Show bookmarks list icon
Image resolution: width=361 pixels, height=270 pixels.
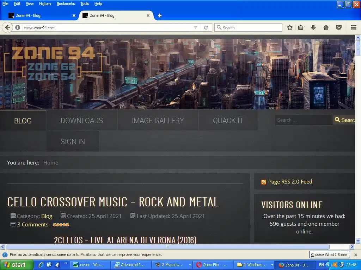301,27
